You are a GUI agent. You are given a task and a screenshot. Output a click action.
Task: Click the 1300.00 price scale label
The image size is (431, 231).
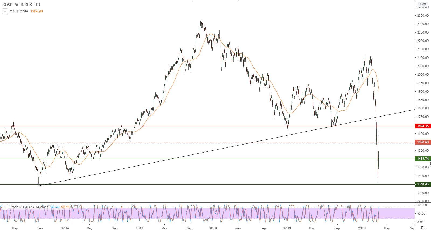(x=423, y=193)
